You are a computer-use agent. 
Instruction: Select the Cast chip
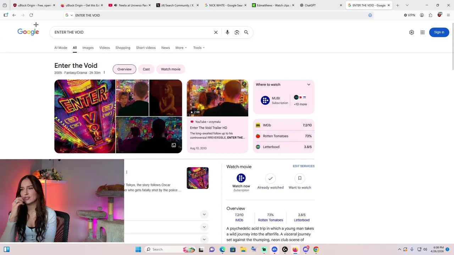click(x=146, y=69)
